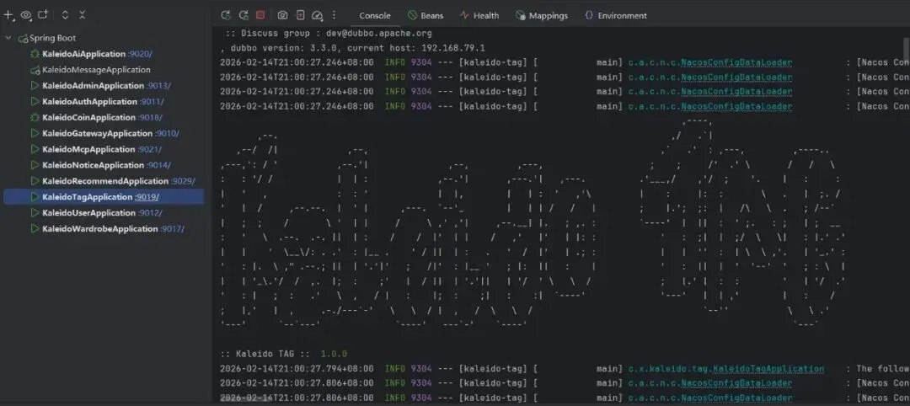The image size is (910, 406).
Task: Click the red exit icon in console toolbar
Action: pyautogui.click(x=300, y=15)
